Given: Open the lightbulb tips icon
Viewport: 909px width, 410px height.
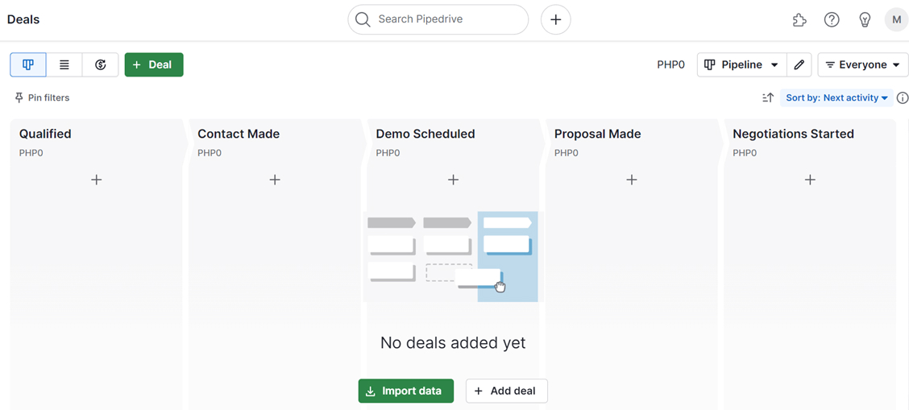Looking at the screenshot, I should 865,20.
